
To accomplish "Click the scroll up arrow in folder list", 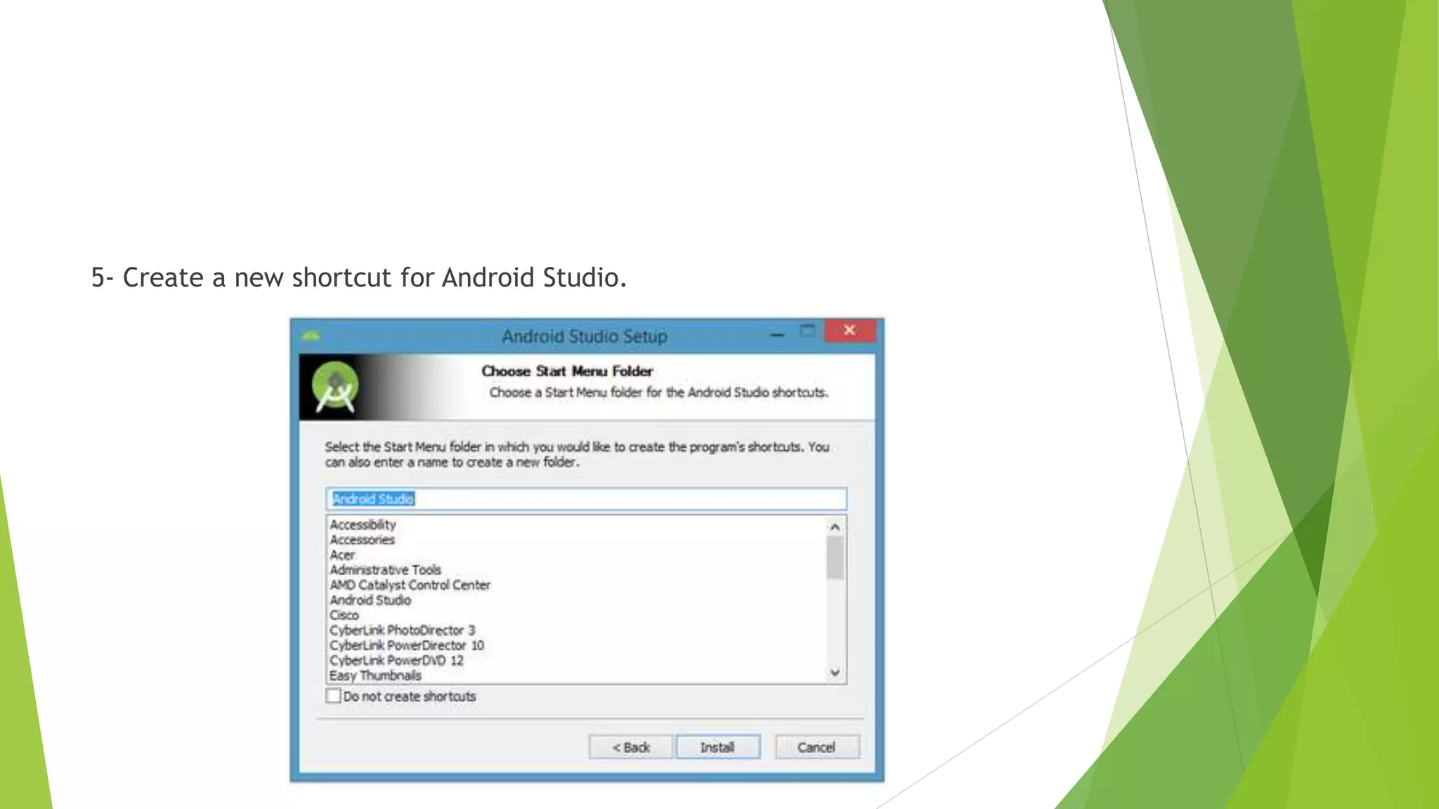I will point(835,527).
